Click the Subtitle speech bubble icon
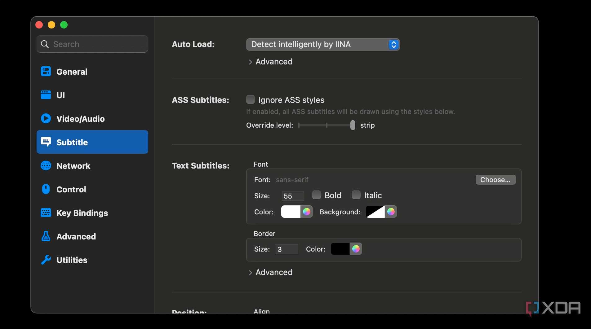Viewport: 591px width, 329px height. 46,142
